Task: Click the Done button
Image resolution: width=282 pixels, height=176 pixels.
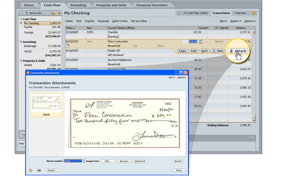Action: click(179, 170)
